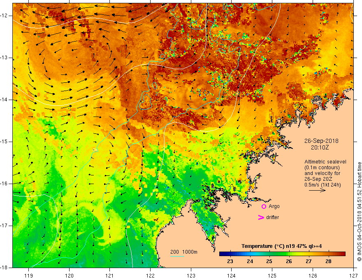This screenshot has width=362, height=280.
Task: Click the '-18' latitude axis label
Action: [5, 268]
